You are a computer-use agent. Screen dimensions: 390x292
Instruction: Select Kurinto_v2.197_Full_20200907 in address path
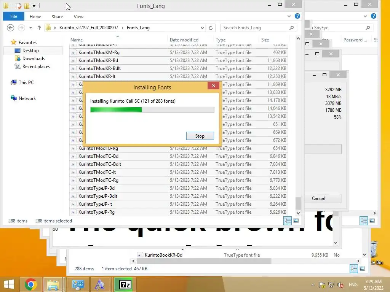coord(88,27)
